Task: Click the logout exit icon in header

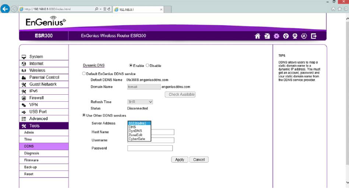Action: click(314, 36)
